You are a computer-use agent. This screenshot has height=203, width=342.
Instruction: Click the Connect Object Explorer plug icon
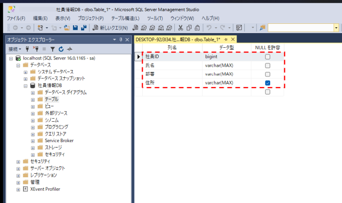point(27,49)
